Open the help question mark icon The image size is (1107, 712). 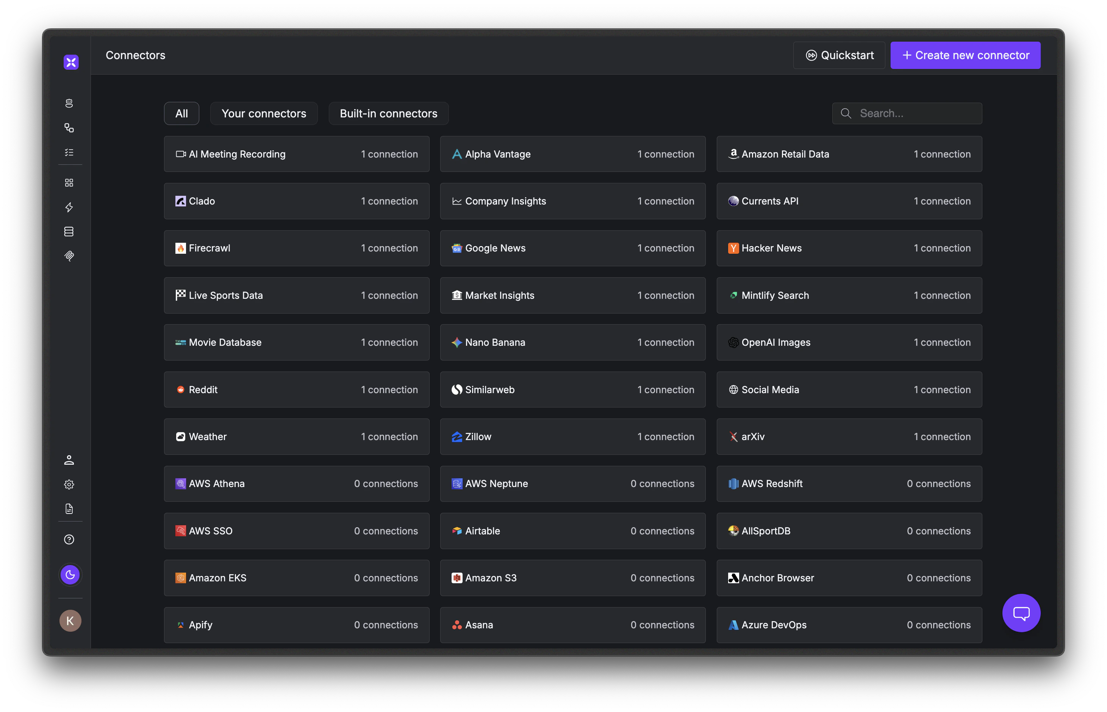tap(70, 539)
